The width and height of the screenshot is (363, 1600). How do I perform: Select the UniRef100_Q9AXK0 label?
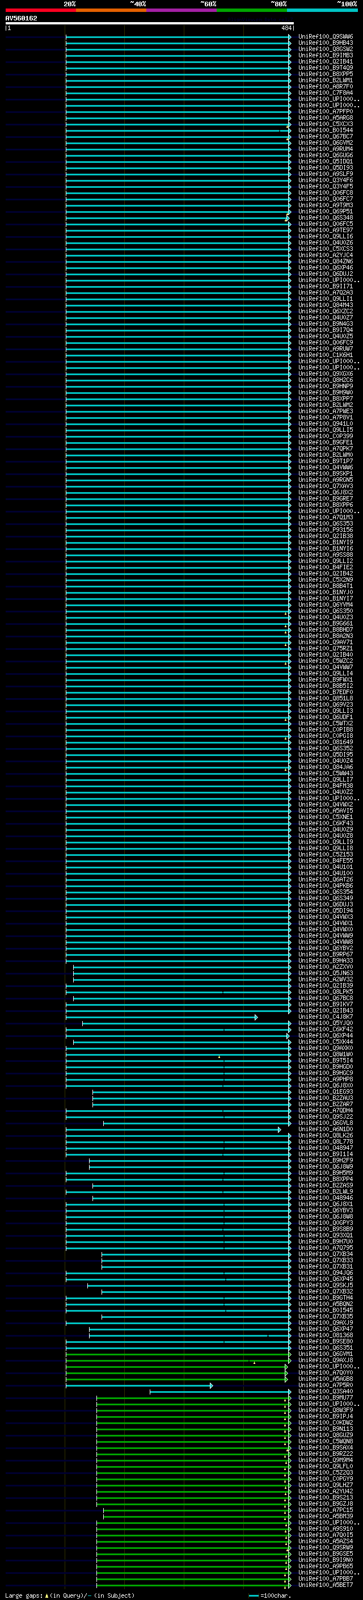pyautogui.click(x=326, y=1048)
